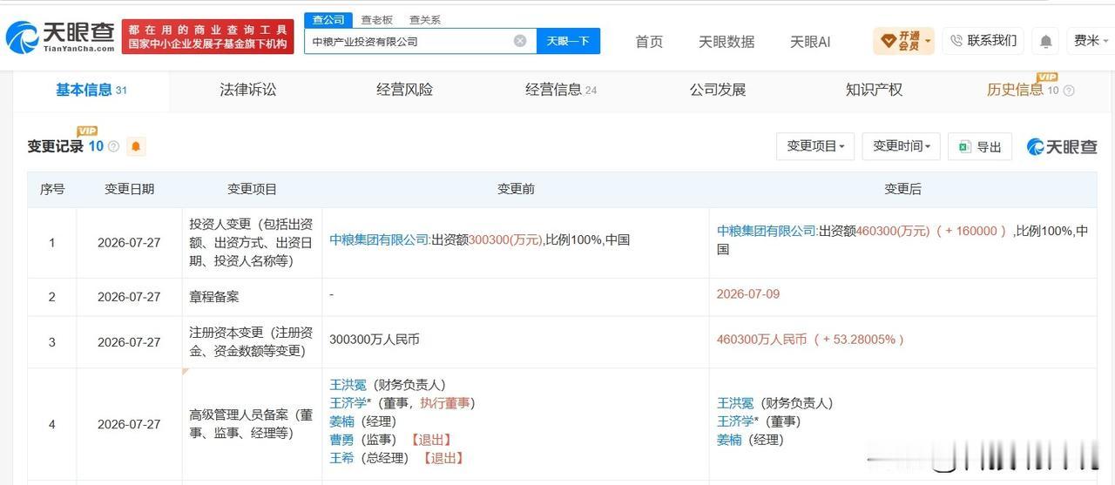Click 天眼AI in the top navigation
This screenshot has height=485, width=1115.
(x=810, y=42)
